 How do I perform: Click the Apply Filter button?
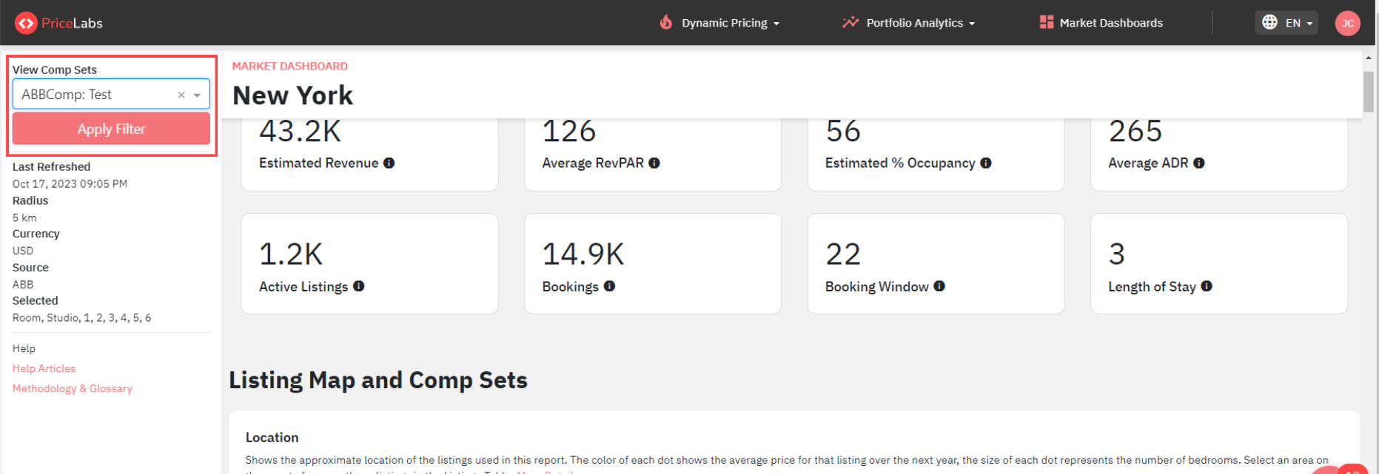pyautogui.click(x=111, y=129)
